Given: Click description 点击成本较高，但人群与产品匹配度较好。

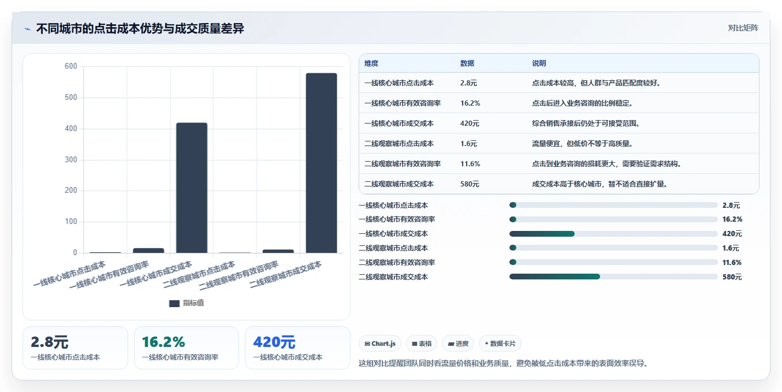Looking at the screenshot, I should click(596, 83).
